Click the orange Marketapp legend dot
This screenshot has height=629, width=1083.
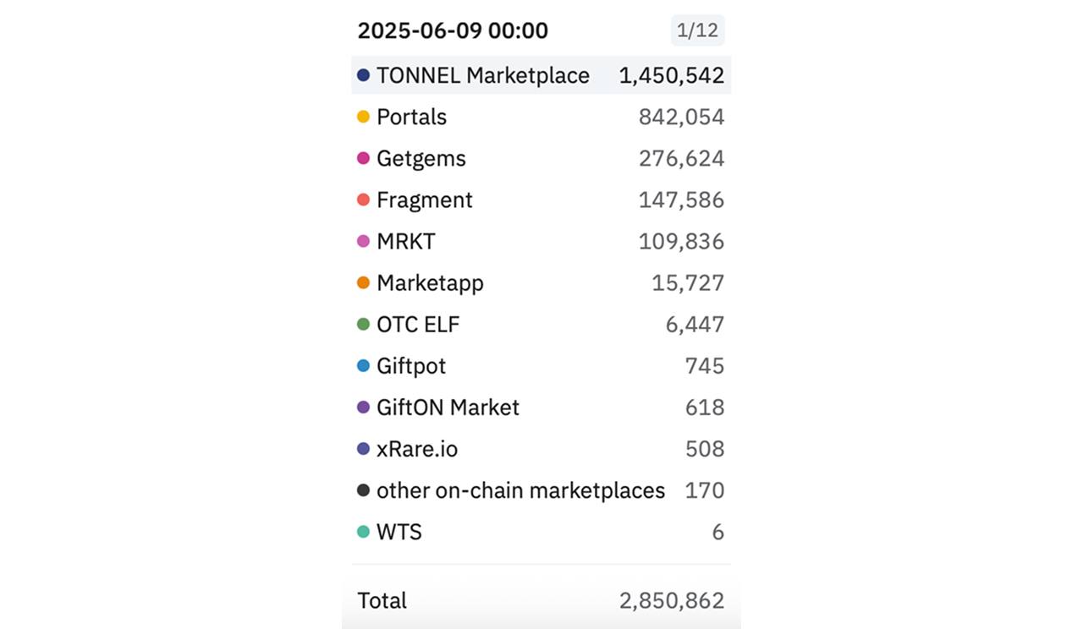point(363,282)
